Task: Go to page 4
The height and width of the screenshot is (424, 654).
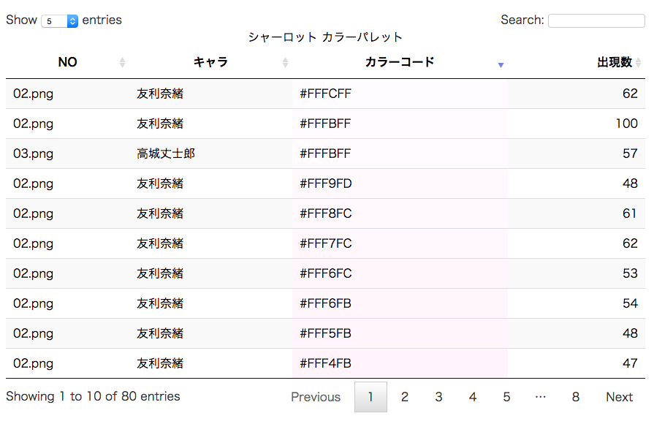Action: coord(473,397)
